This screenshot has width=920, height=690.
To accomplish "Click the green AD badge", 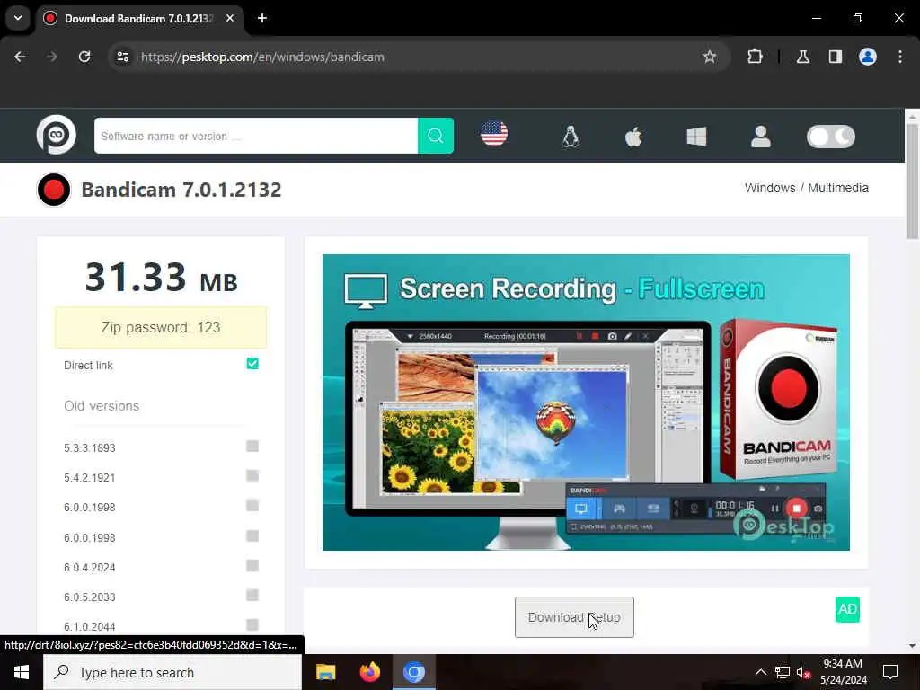I will pyautogui.click(x=847, y=609).
